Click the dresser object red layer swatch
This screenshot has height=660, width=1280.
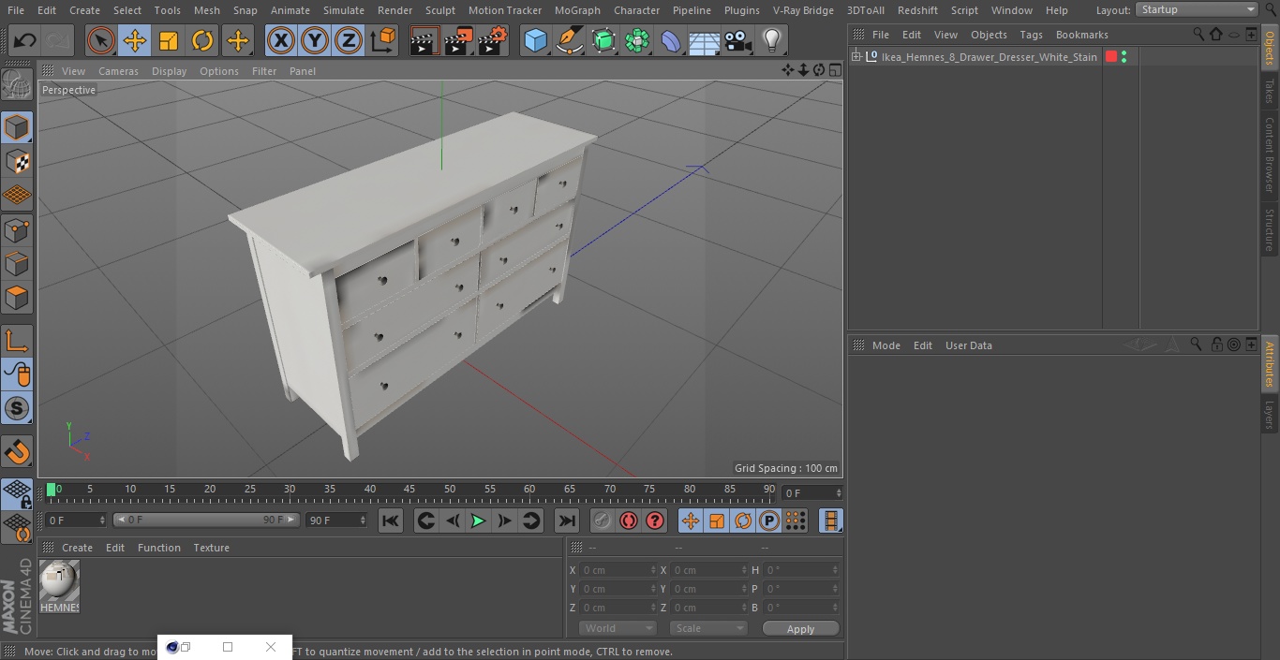[x=1111, y=57]
